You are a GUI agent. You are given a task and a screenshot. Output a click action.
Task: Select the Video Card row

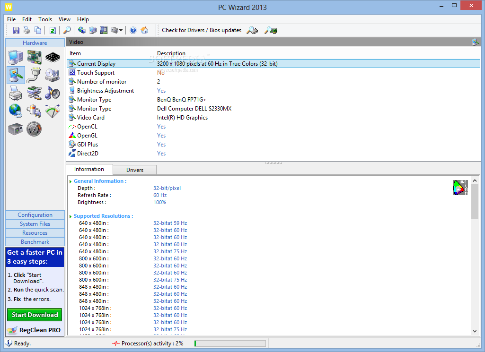[273, 117]
